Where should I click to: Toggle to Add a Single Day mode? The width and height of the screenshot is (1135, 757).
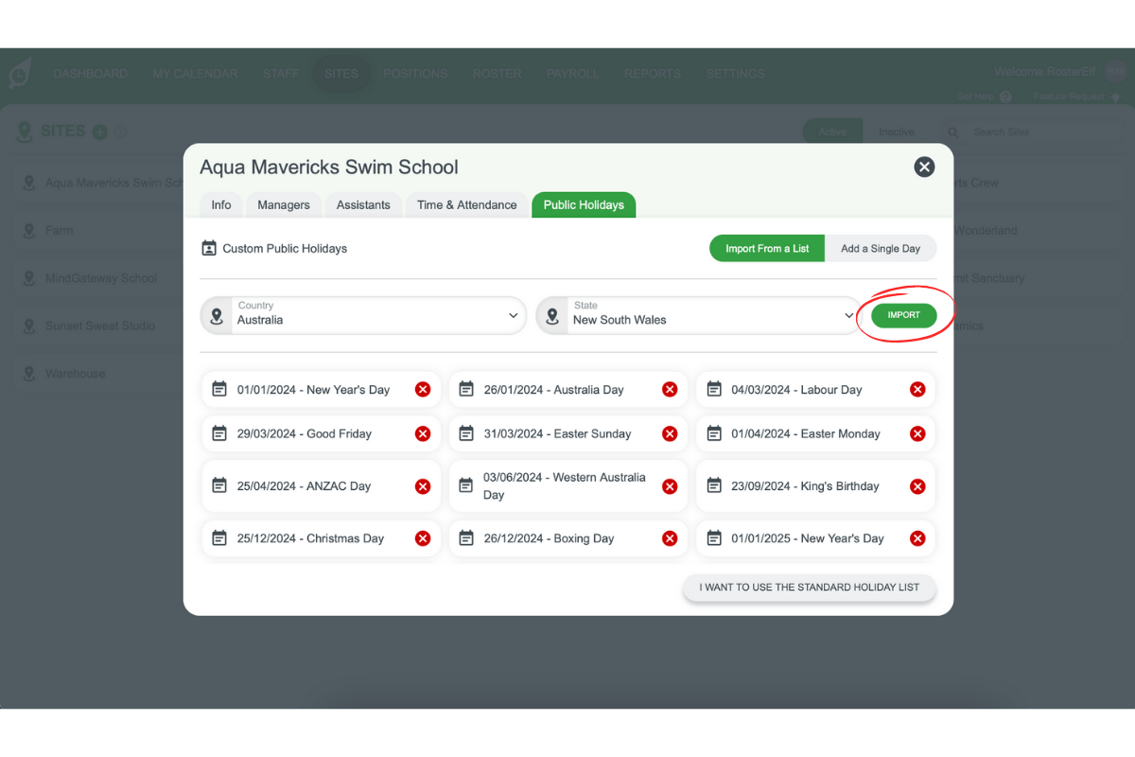[881, 248]
